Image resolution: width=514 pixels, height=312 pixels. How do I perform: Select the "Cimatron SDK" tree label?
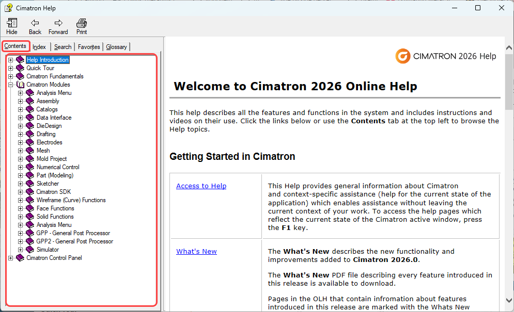(53, 191)
